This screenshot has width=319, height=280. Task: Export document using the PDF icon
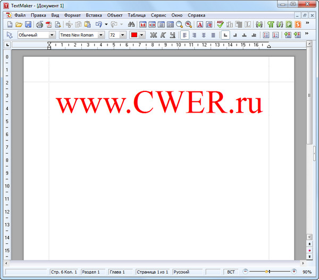(49, 24)
